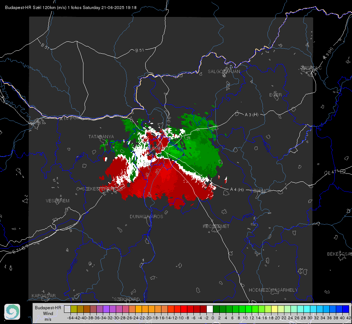
Task: Click the SZÉKESFEHÉRVÁR city label
Action: (102, 189)
